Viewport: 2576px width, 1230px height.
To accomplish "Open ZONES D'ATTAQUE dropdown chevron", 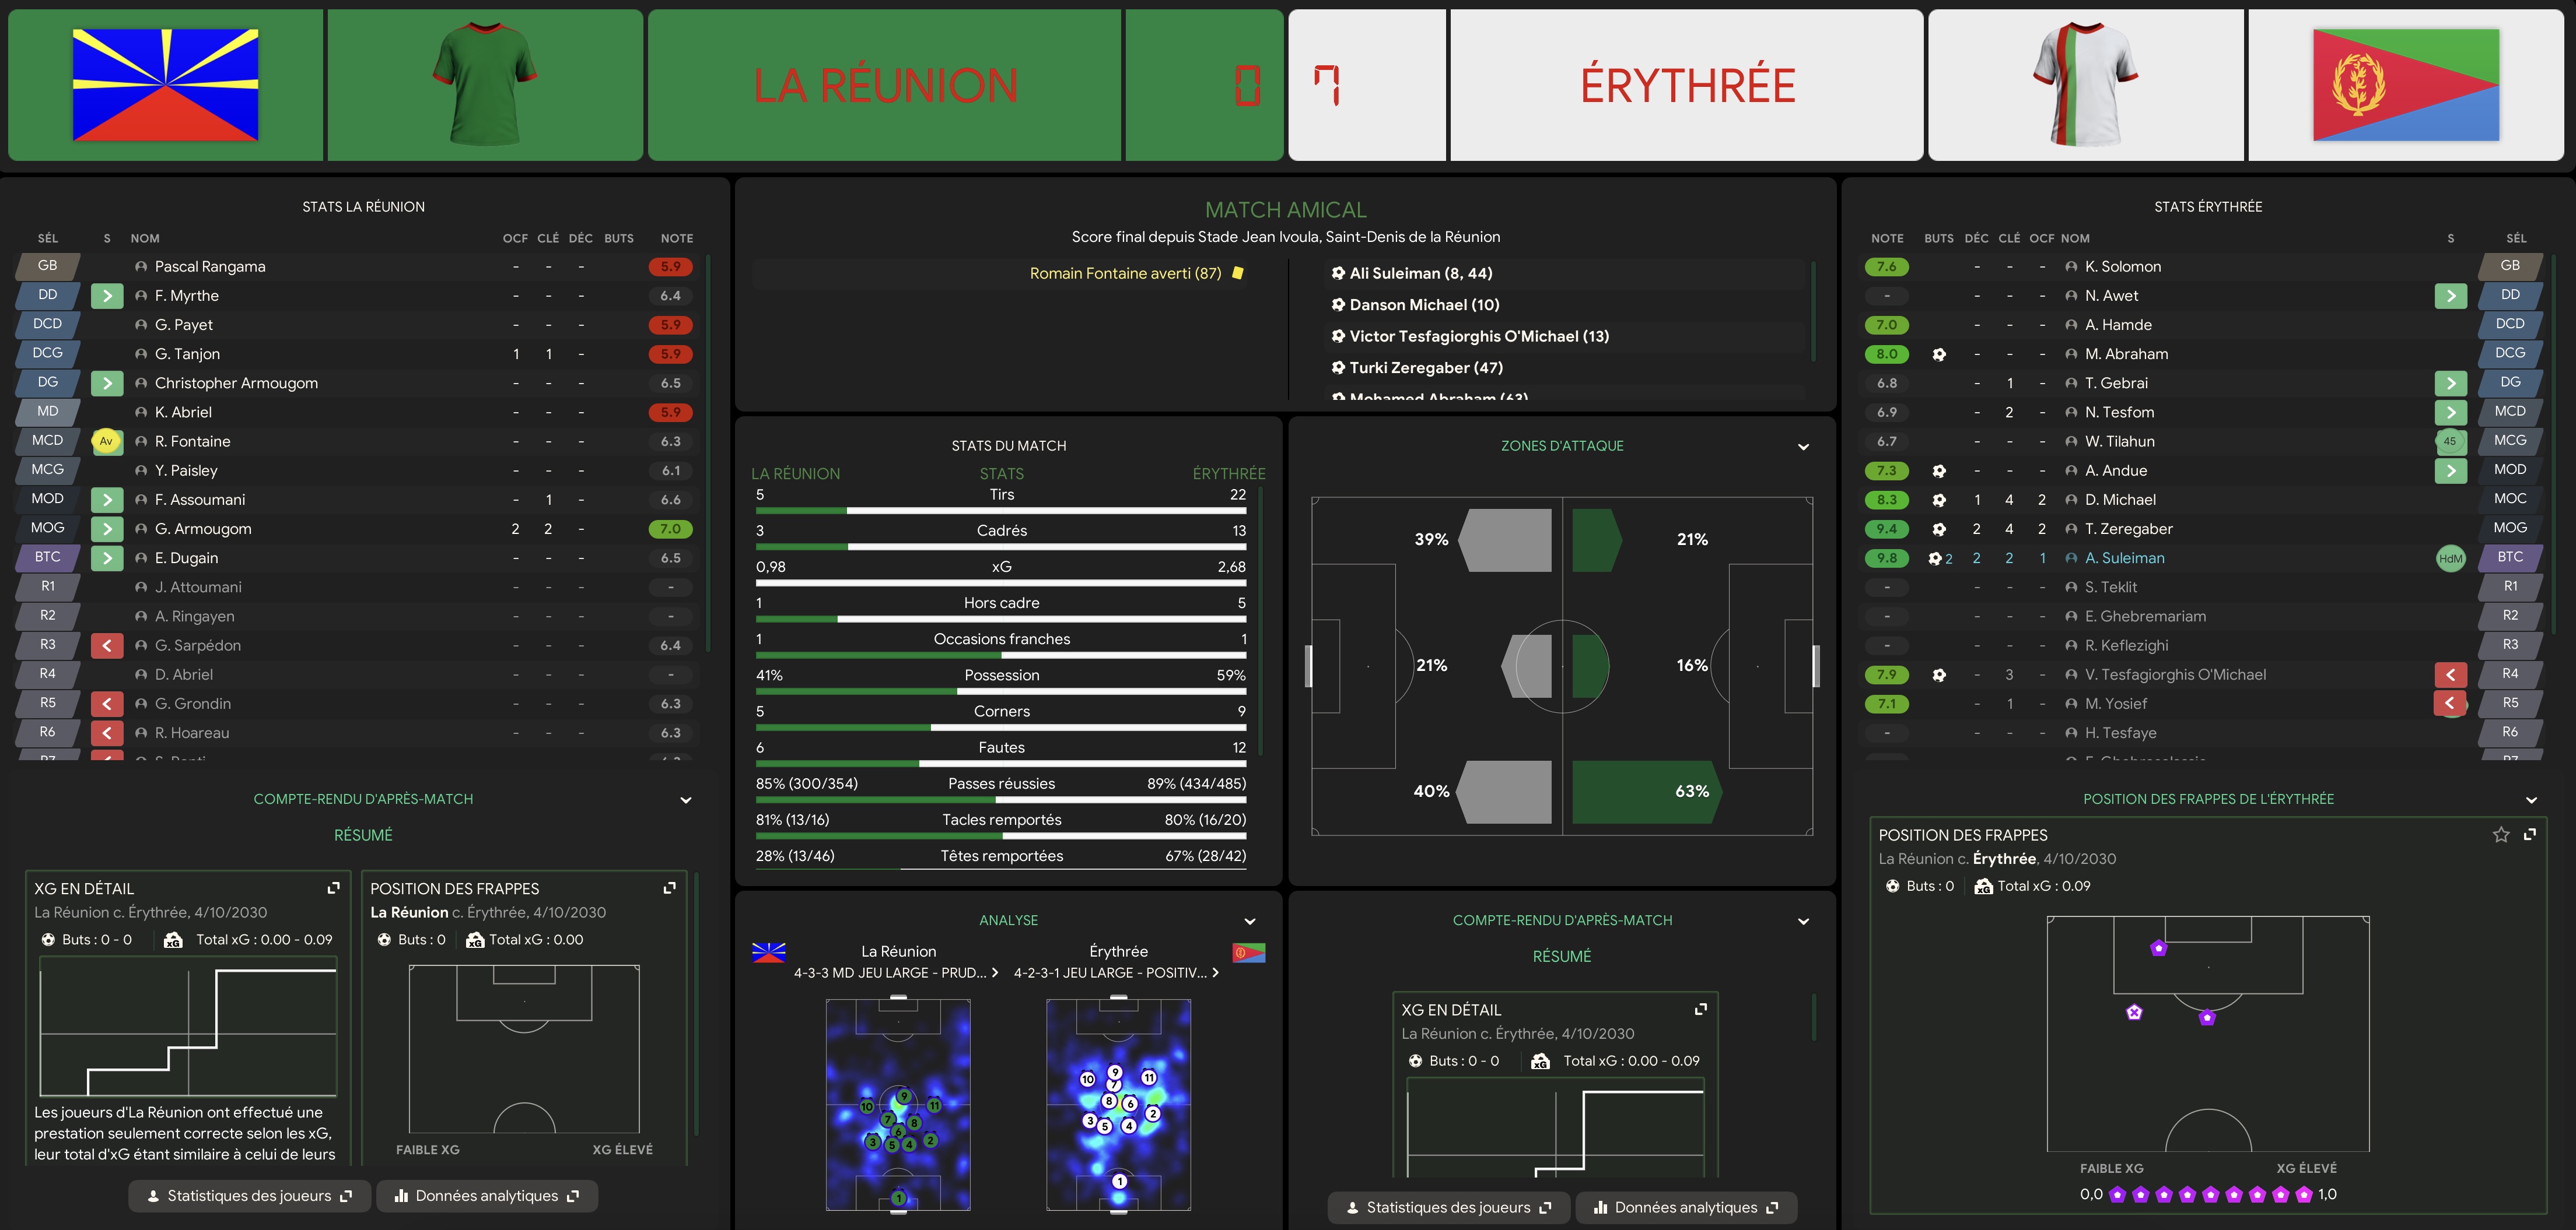I will (1803, 447).
